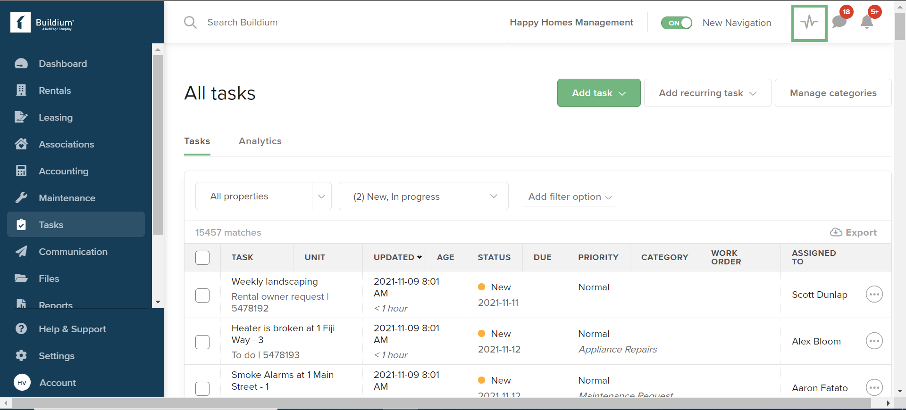The height and width of the screenshot is (410, 906).
Task: Expand the Add recurring task dropdown
Action: 707,93
